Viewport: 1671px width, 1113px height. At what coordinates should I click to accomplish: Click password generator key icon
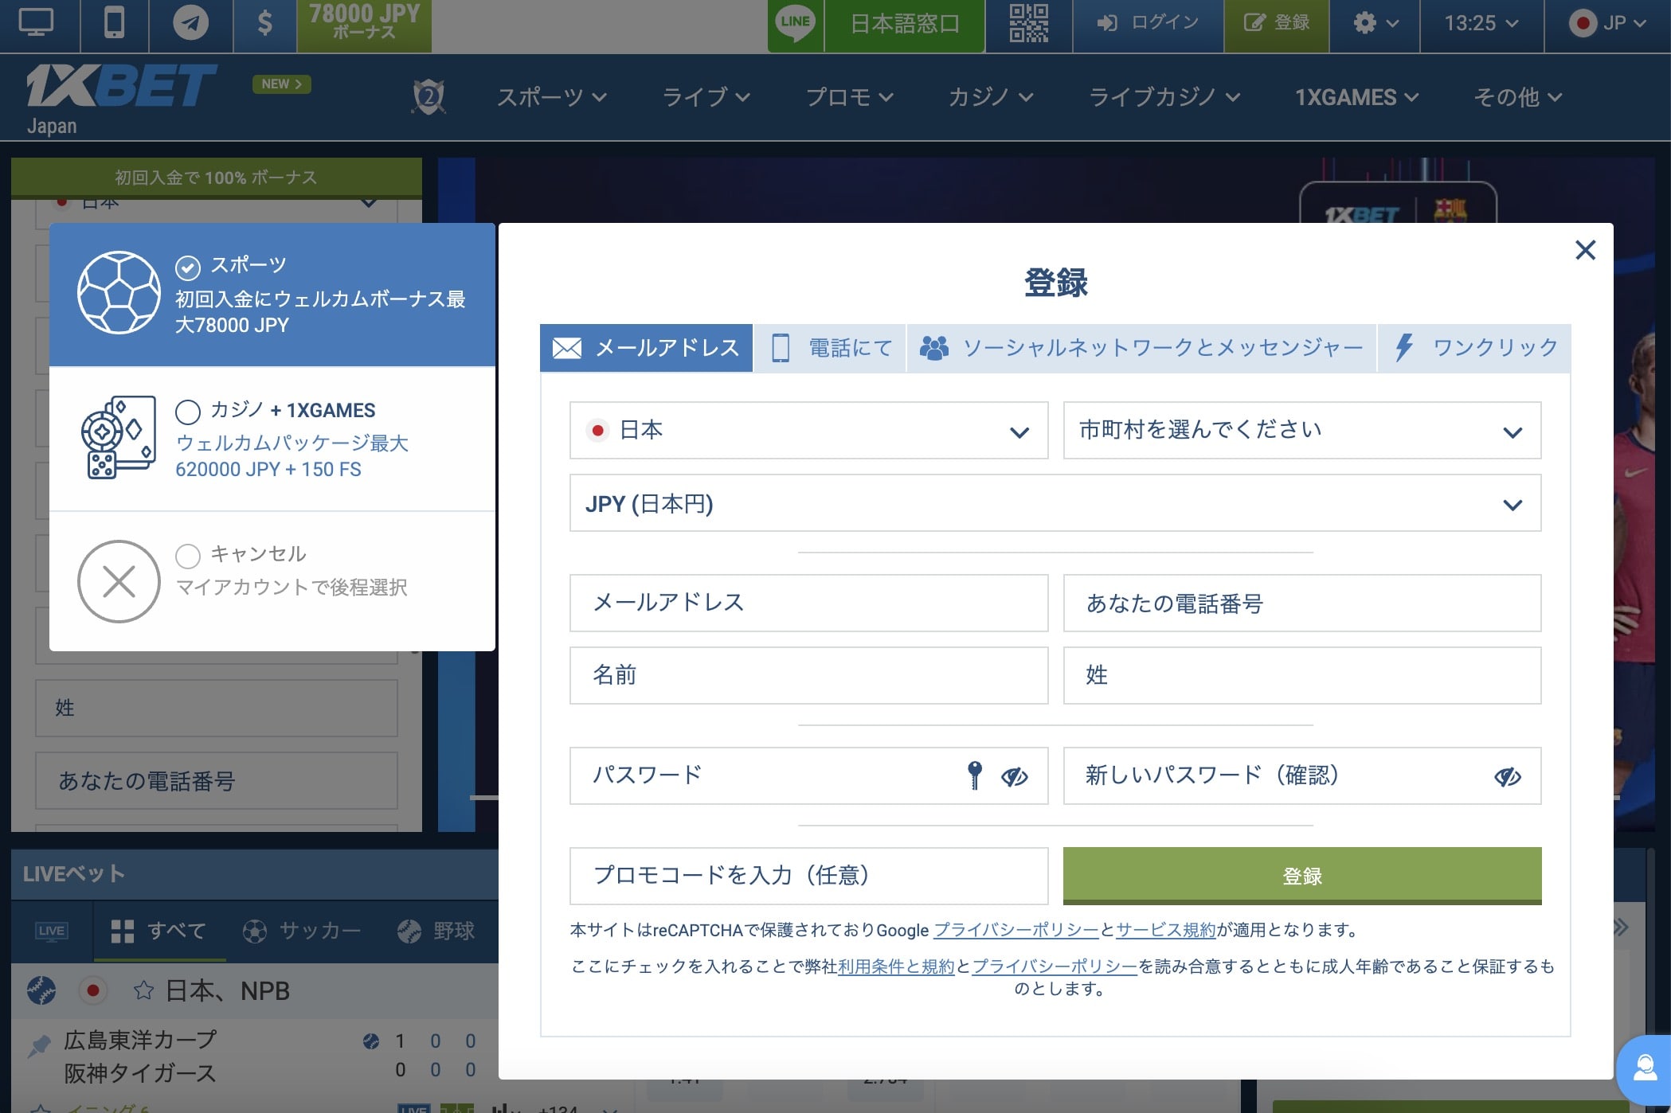[x=974, y=775]
